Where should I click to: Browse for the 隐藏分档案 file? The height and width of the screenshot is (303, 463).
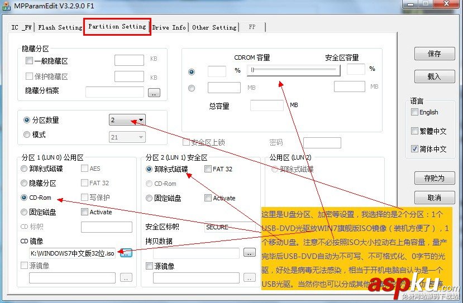coord(154,93)
